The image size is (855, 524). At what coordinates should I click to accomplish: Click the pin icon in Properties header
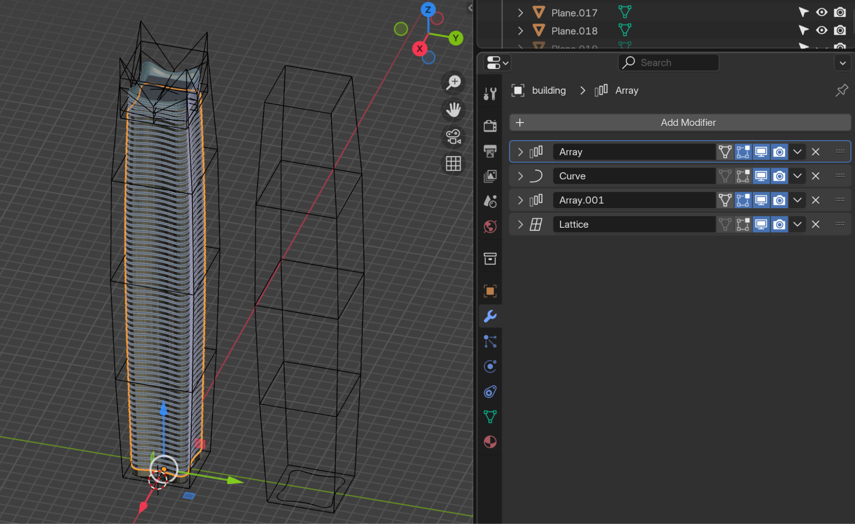pos(841,91)
